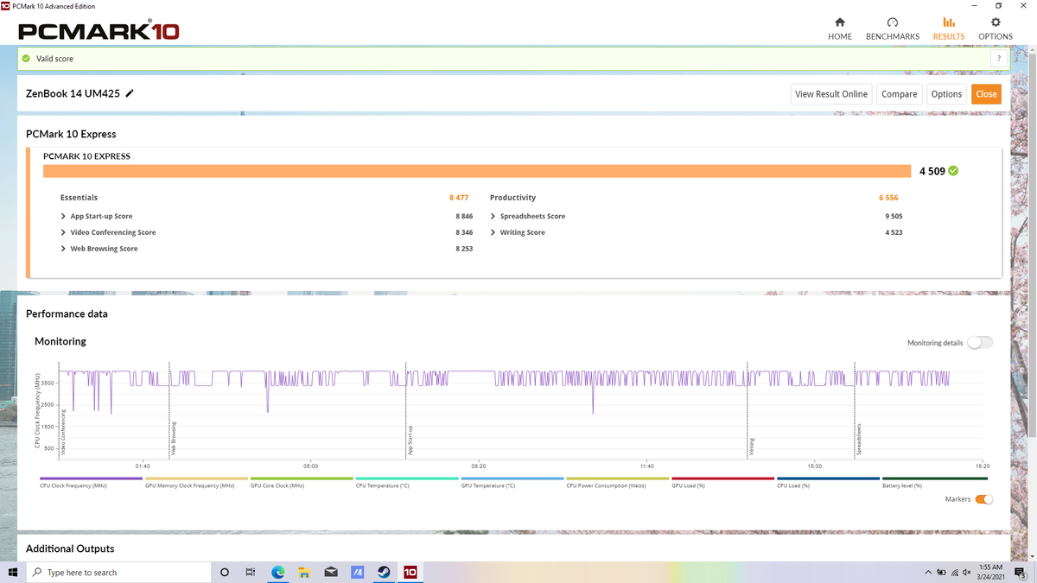Open the Results section
This screenshot has width=1037, height=583.
tap(948, 29)
